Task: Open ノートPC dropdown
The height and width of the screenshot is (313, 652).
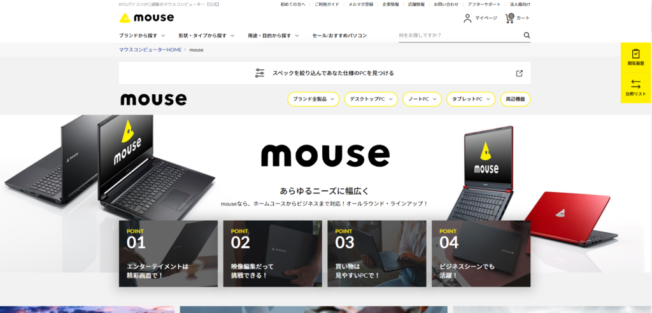Action: coord(422,99)
